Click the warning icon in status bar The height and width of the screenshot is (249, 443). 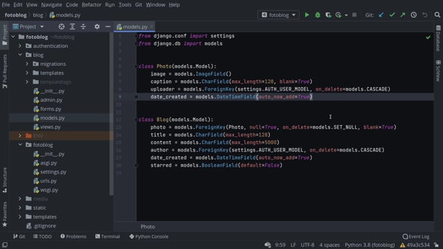click(x=402, y=245)
